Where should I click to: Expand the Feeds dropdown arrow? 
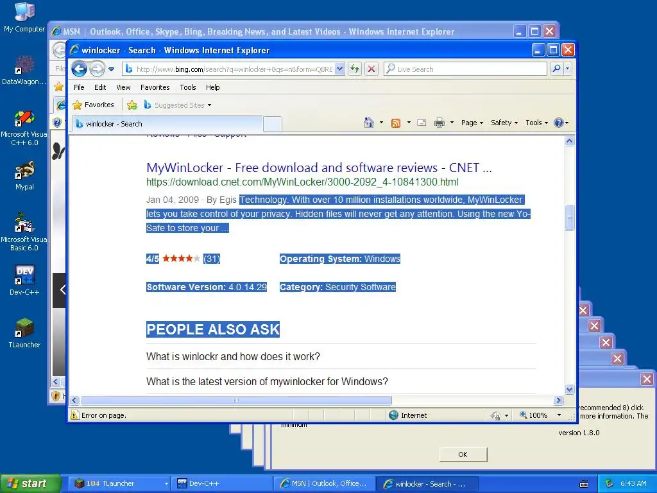(x=409, y=123)
